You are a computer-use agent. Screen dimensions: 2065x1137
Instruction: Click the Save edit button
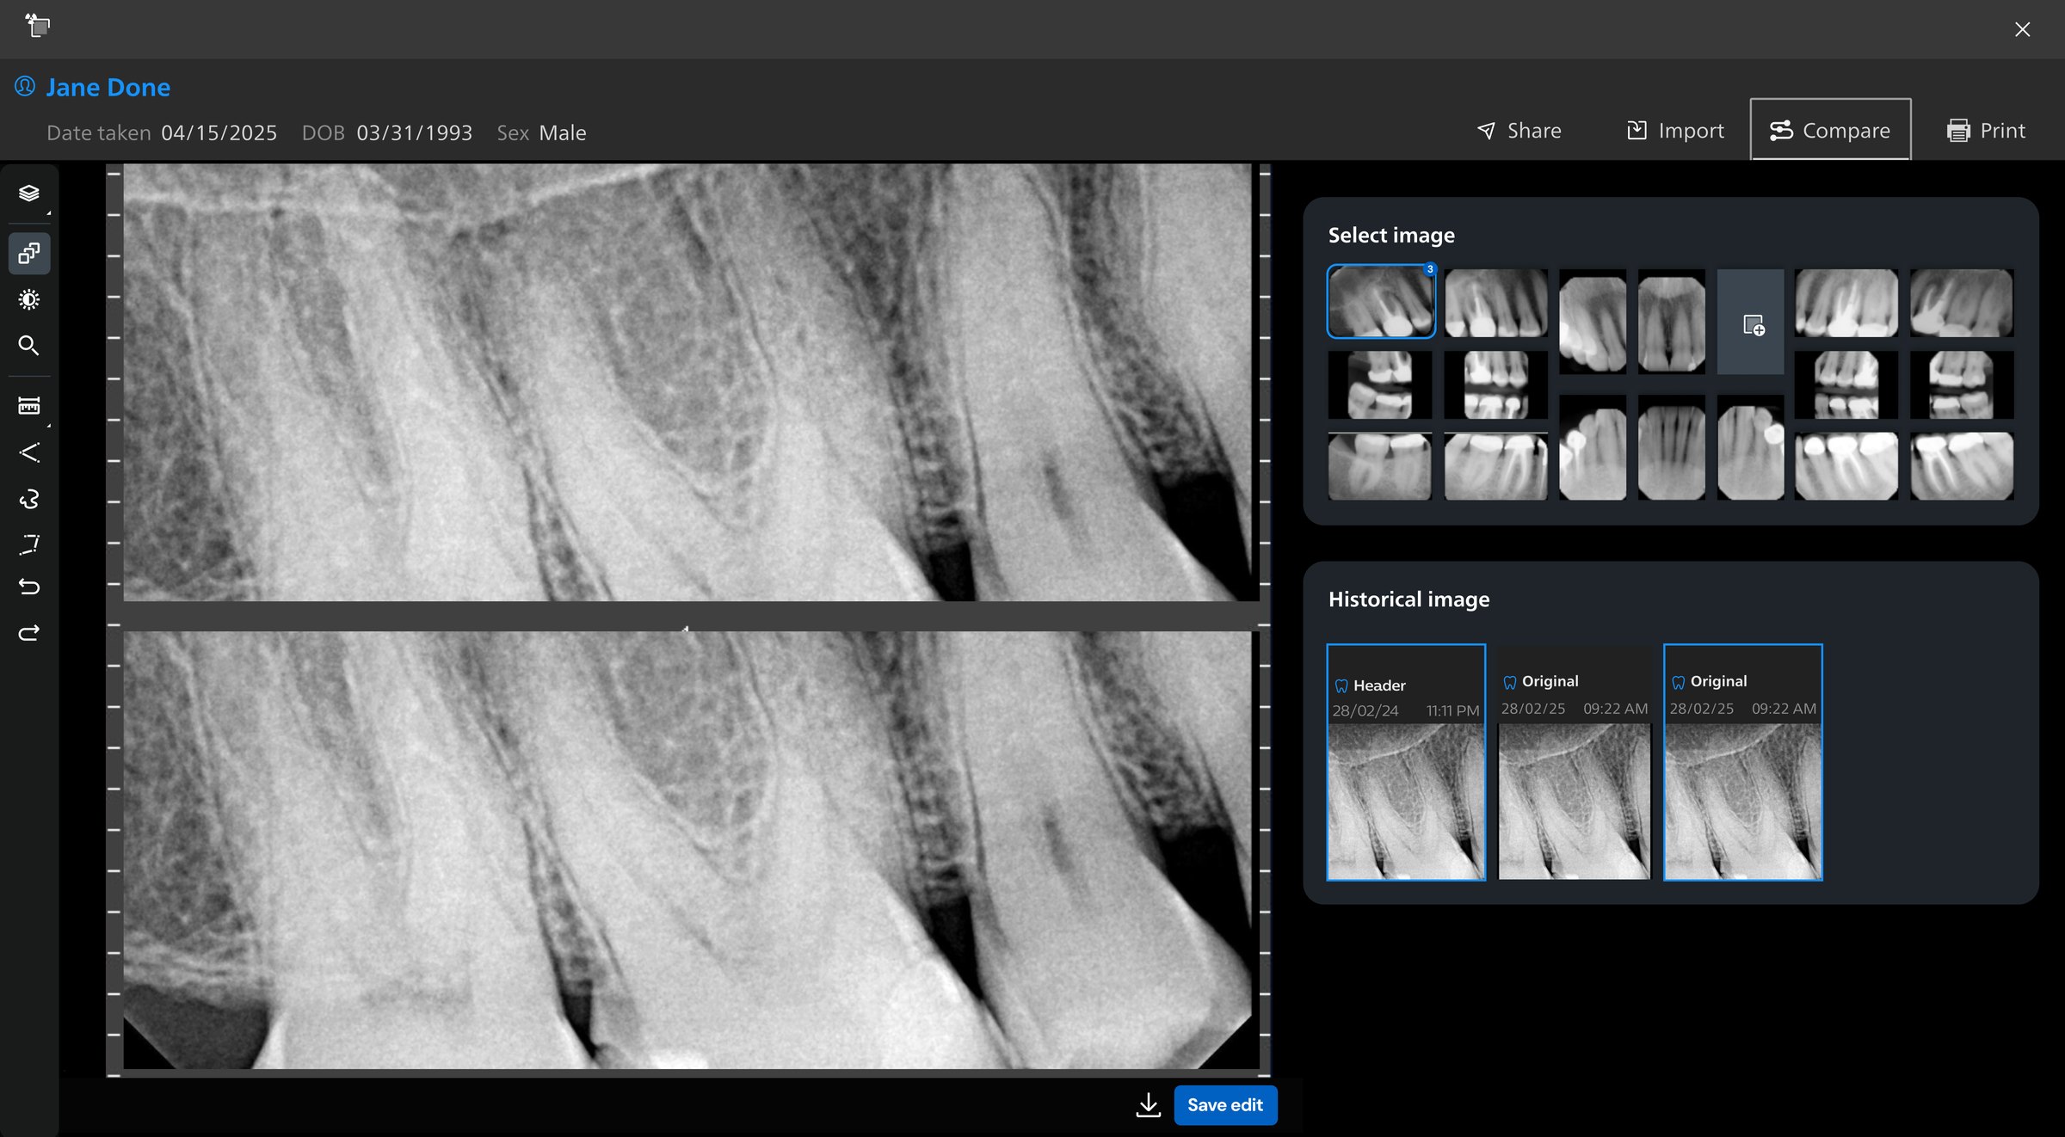click(x=1225, y=1105)
